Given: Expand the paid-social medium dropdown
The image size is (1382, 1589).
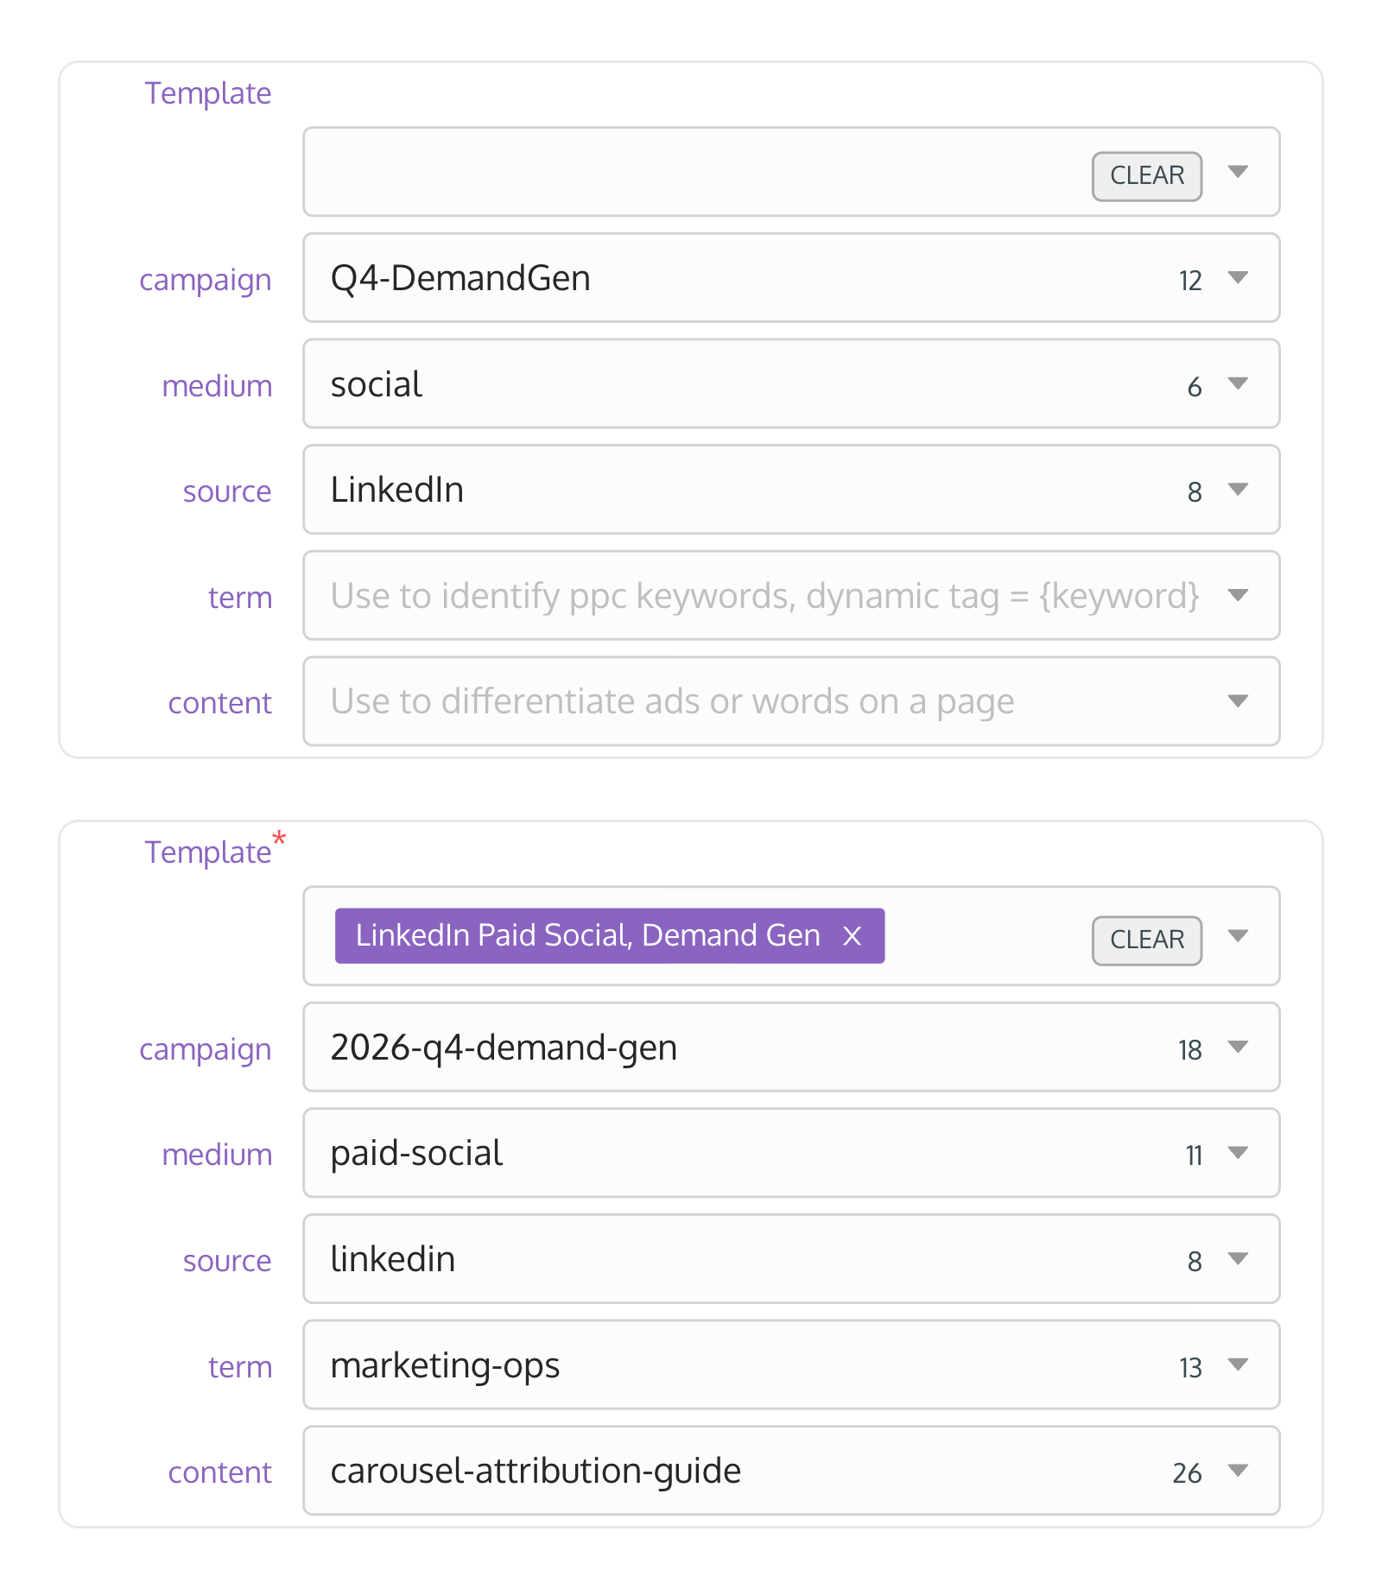Looking at the screenshot, I should [x=1238, y=1153].
